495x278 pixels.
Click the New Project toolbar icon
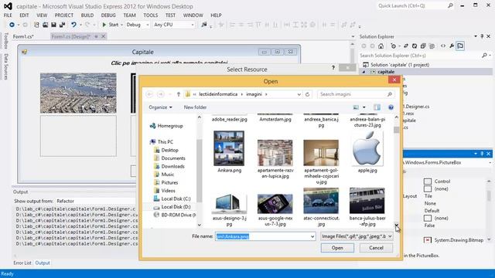(36, 25)
